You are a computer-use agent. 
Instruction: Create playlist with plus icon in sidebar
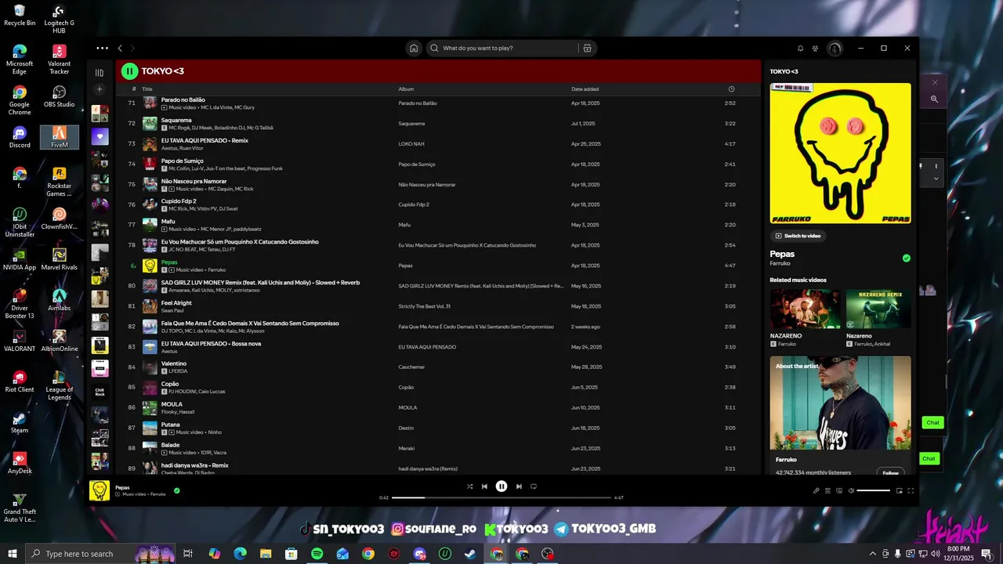pos(100,89)
